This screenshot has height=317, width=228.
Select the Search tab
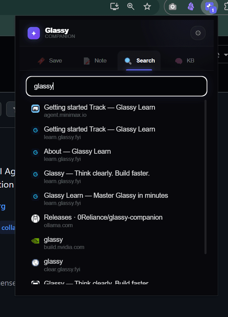139,61
